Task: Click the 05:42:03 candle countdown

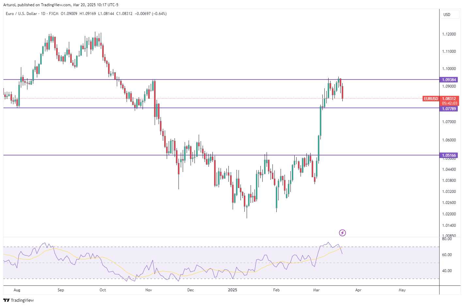Action: coord(449,103)
